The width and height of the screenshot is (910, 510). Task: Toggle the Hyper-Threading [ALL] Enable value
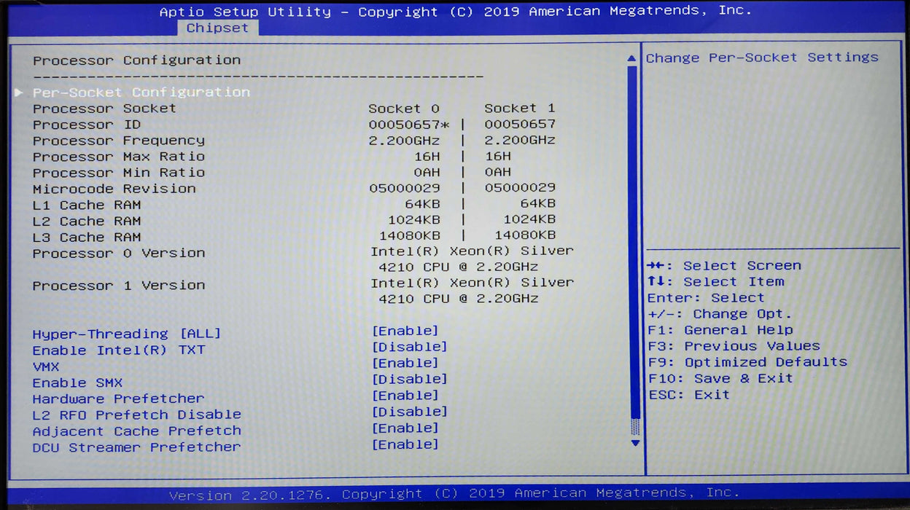405,331
